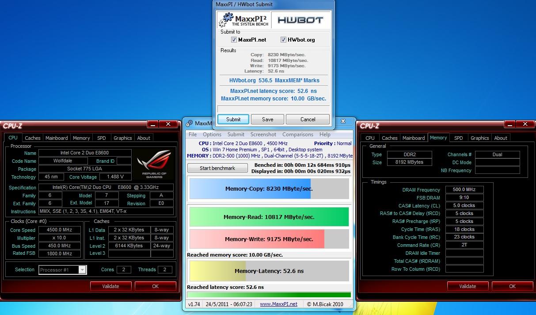Minimize the right CPU-Z Memory window
The image size is (536, 315).
(509, 125)
